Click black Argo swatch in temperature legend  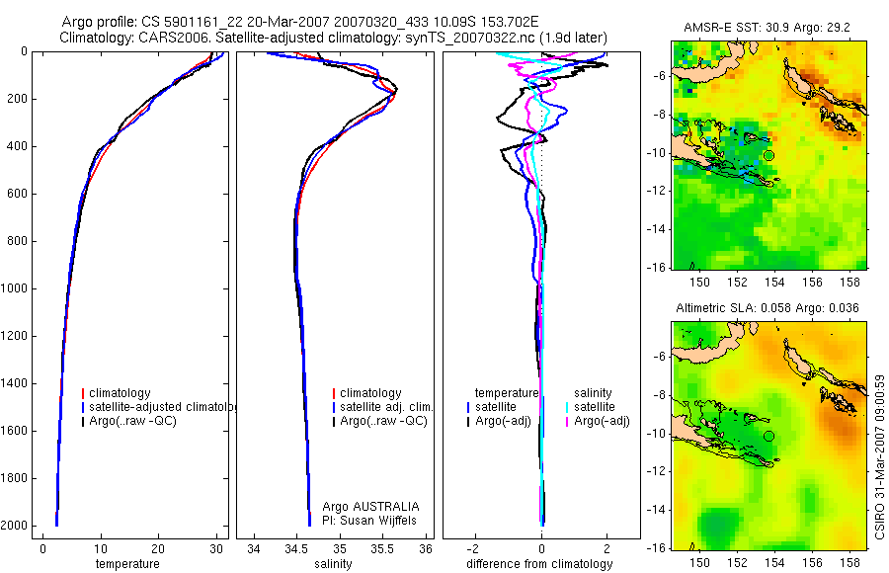point(83,421)
